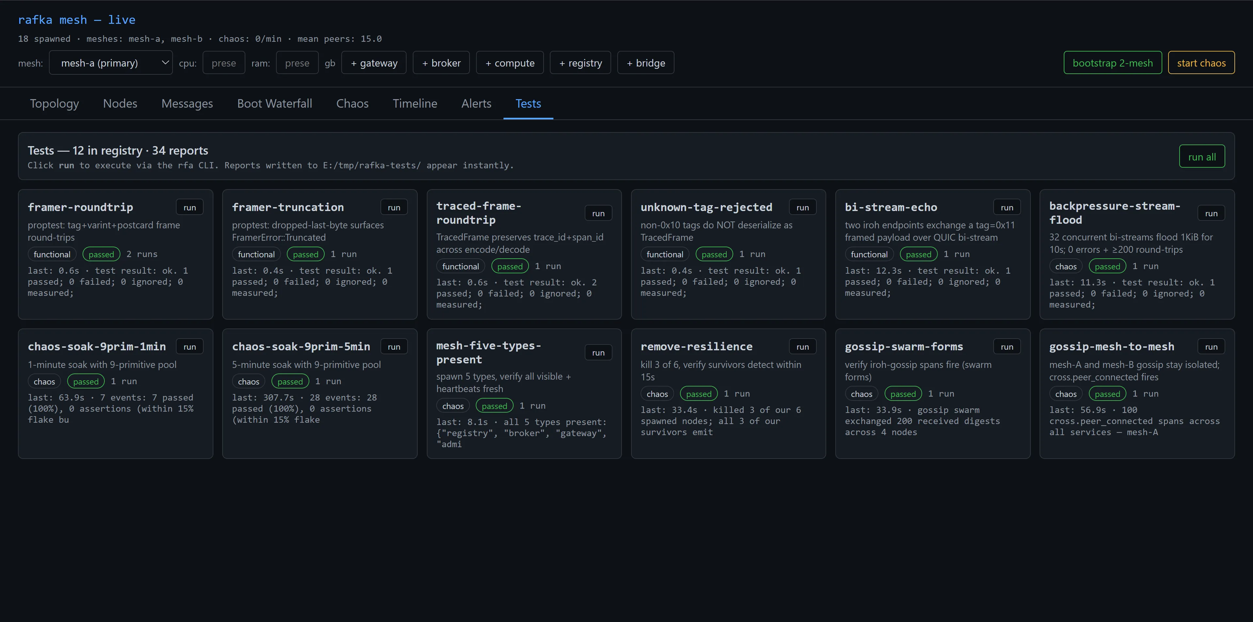Click the passed badge on remove-resilience
The width and height of the screenshot is (1253, 622).
[x=699, y=394]
